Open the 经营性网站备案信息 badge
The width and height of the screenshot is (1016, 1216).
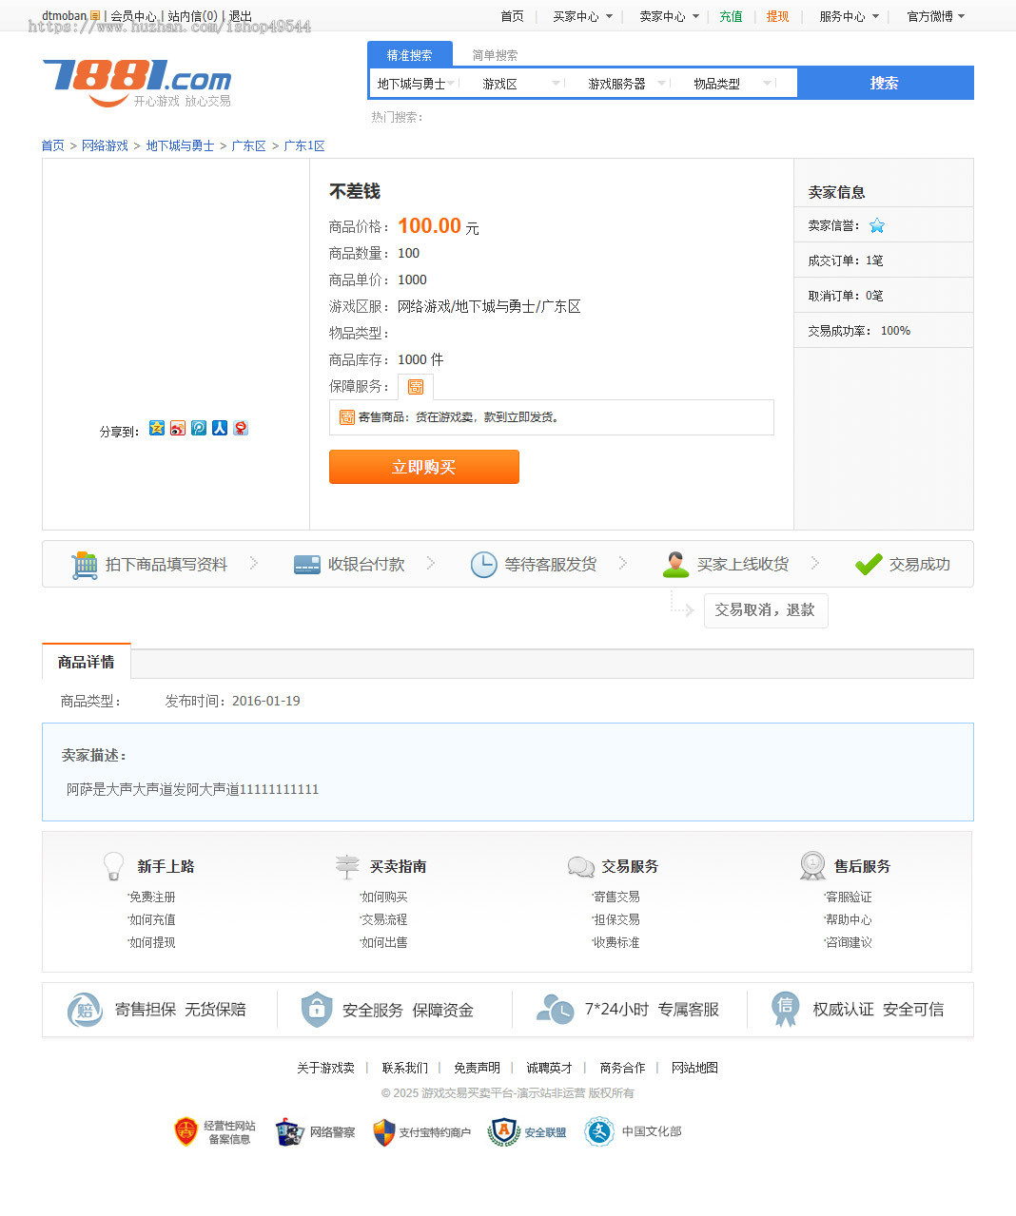(215, 1132)
